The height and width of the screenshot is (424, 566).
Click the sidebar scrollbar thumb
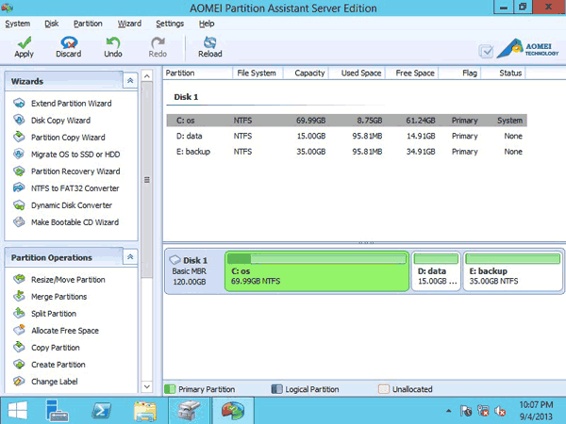click(146, 180)
